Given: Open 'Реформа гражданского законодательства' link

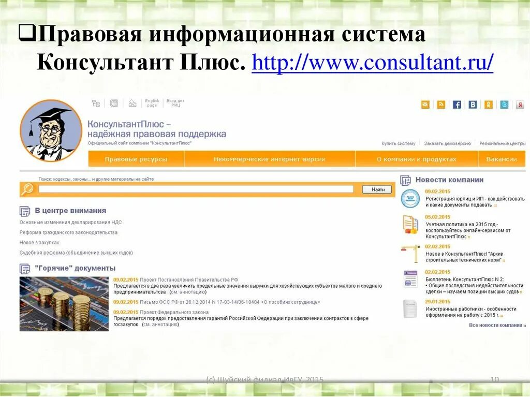Looking at the screenshot, I should tap(69, 232).
